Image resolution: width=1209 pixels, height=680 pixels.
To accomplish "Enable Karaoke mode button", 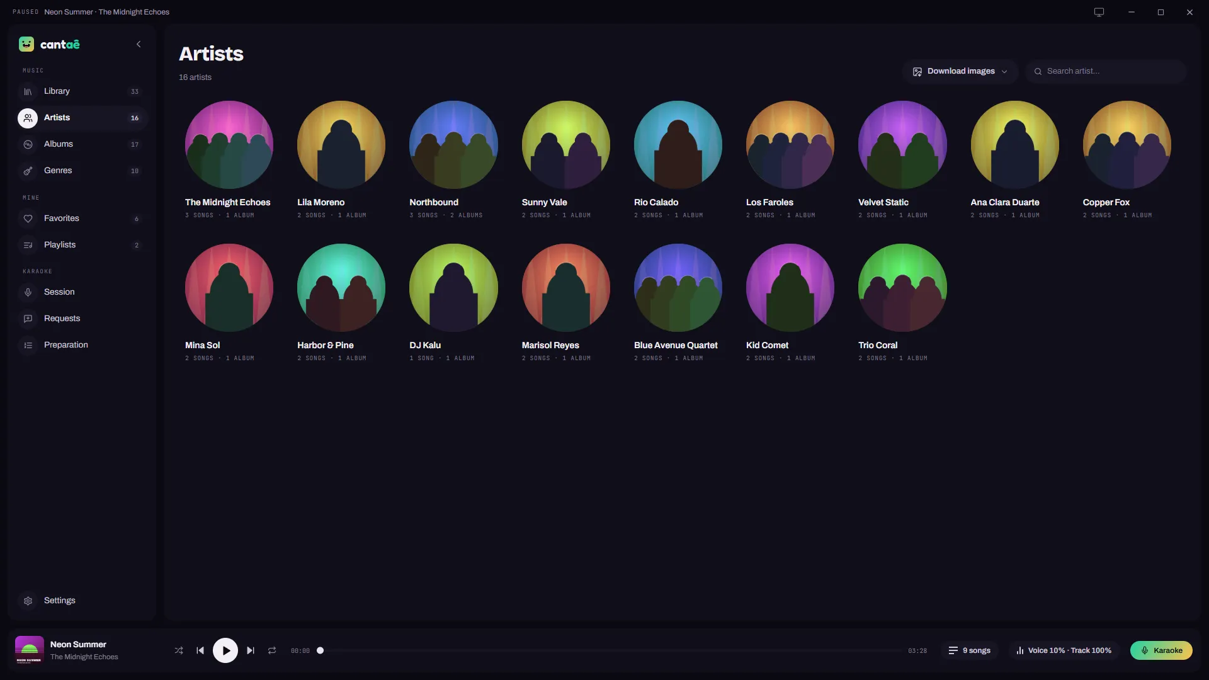I will pyautogui.click(x=1161, y=650).
